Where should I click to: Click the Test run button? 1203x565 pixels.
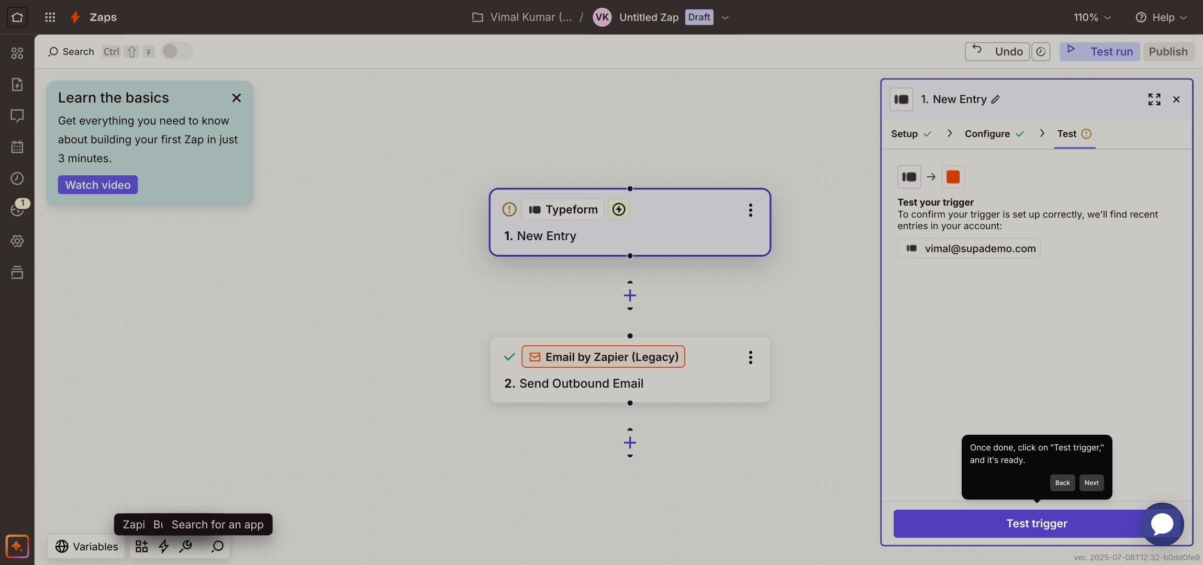tap(1099, 52)
